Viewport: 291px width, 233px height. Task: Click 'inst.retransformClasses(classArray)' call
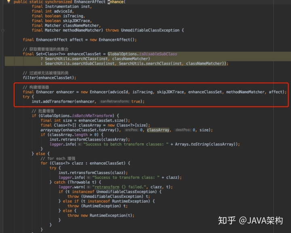point(89,139)
